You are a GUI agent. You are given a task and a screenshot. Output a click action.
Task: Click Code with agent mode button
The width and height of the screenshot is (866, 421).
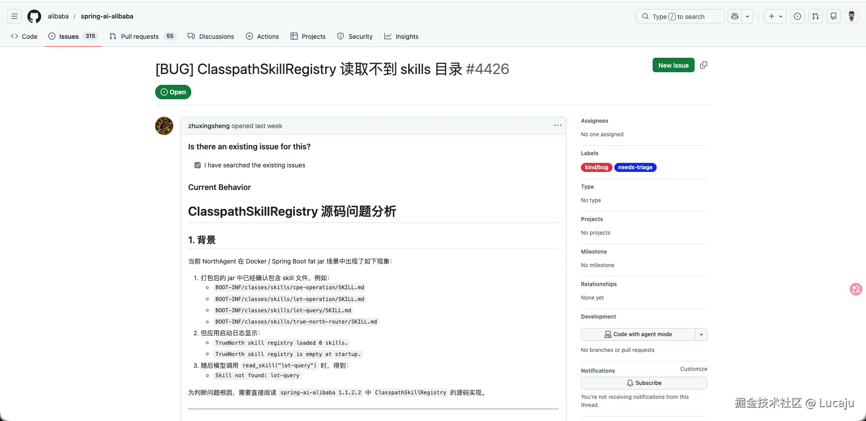coord(638,334)
